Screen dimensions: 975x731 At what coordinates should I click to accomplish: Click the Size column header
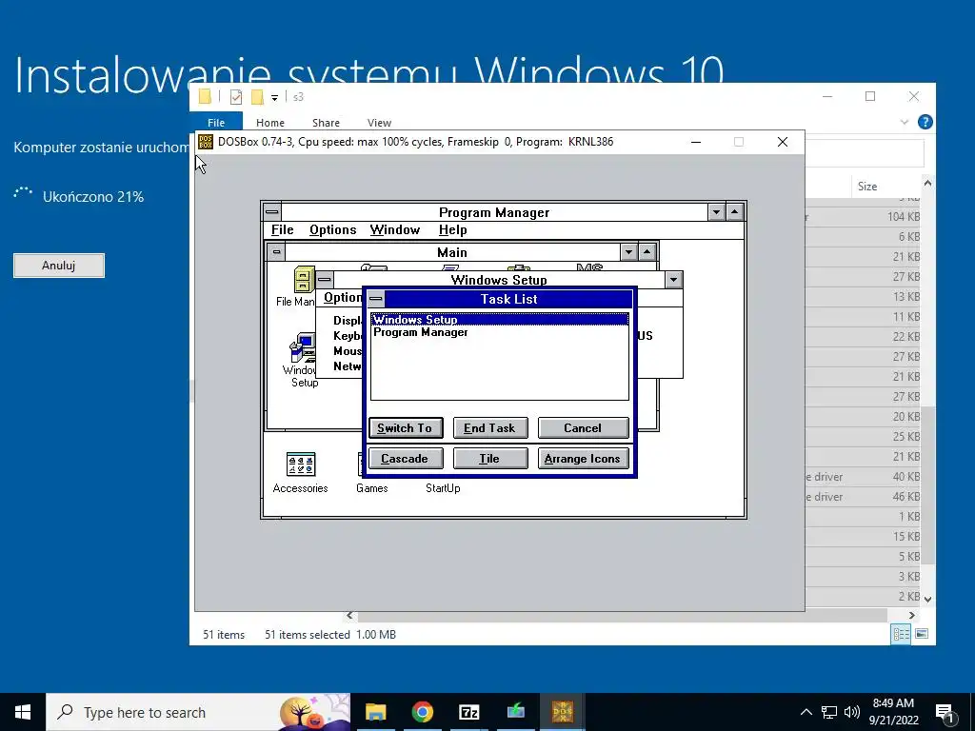pyautogui.click(x=867, y=186)
